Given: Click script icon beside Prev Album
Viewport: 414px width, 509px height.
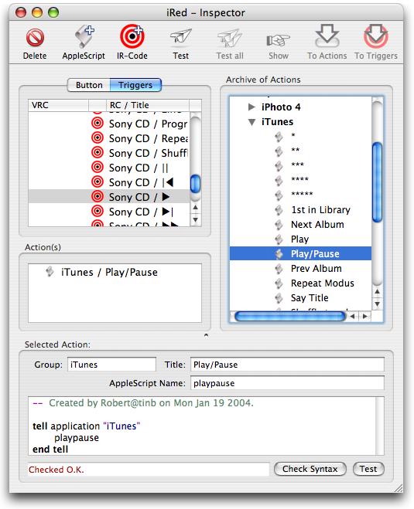Looking at the screenshot, I should point(279,269).
